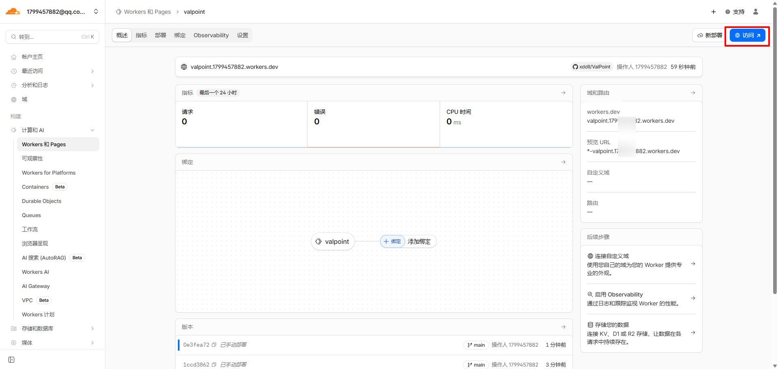Open 指标 panel arrow icon
The height and width of the screenshot is (369, 778).
point(563,93)
